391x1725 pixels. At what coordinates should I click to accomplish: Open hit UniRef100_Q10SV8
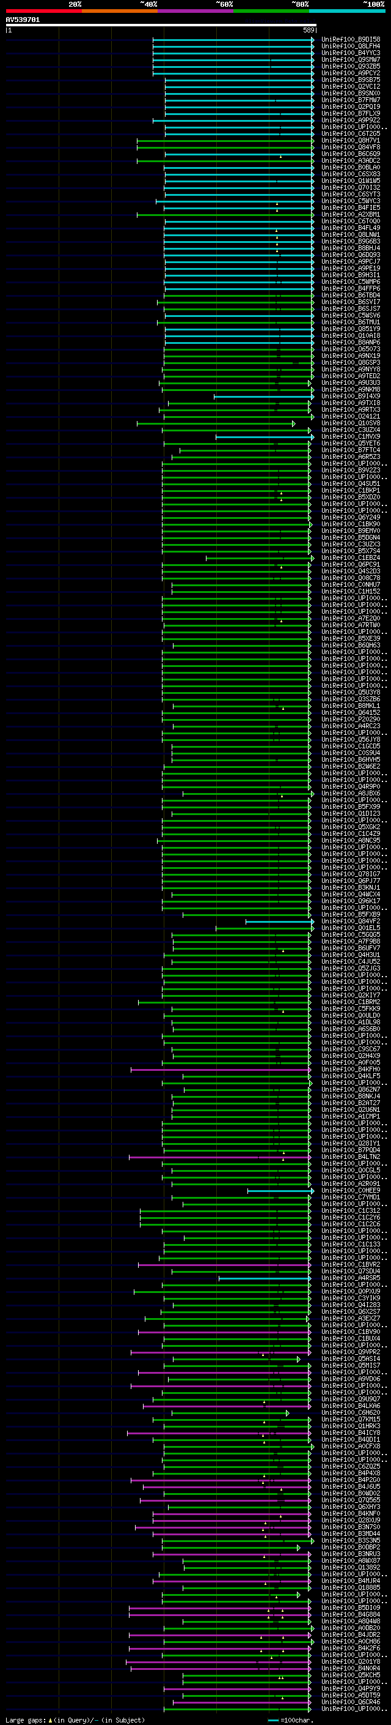(351, 423)
